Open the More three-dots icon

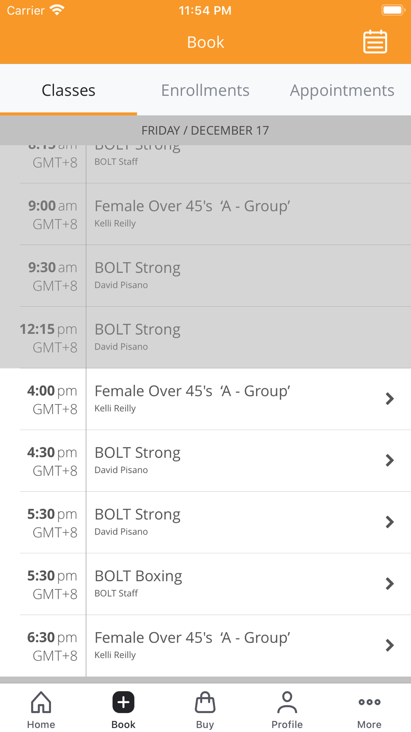tap(369, 702)
